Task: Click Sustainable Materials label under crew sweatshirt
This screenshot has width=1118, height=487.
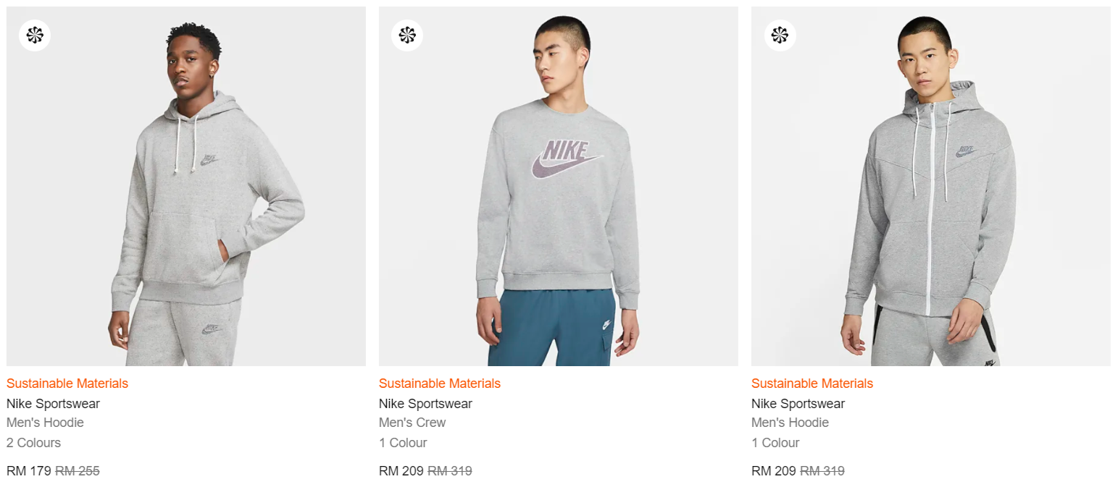Action: [x=440, y=384]
